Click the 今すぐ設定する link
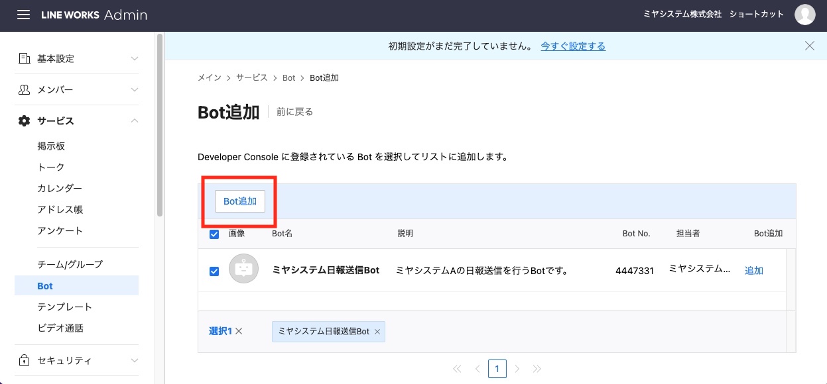The width and height of the screenshot is (827, 384). pos(573,46)
